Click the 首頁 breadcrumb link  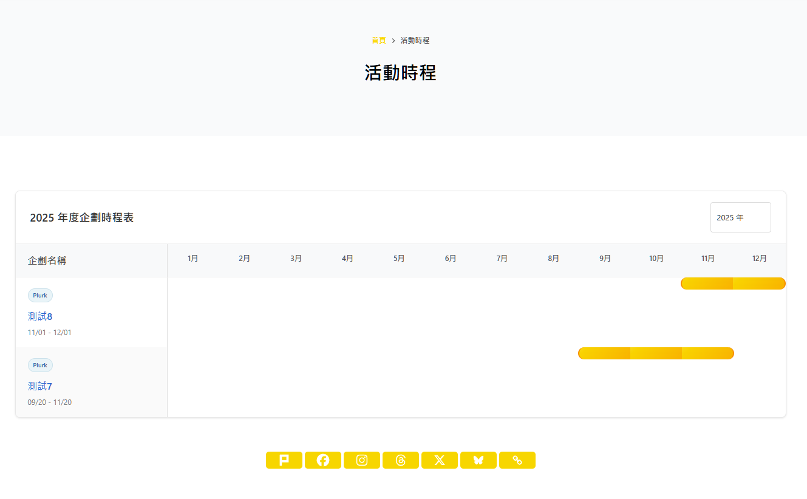[378, 41]
